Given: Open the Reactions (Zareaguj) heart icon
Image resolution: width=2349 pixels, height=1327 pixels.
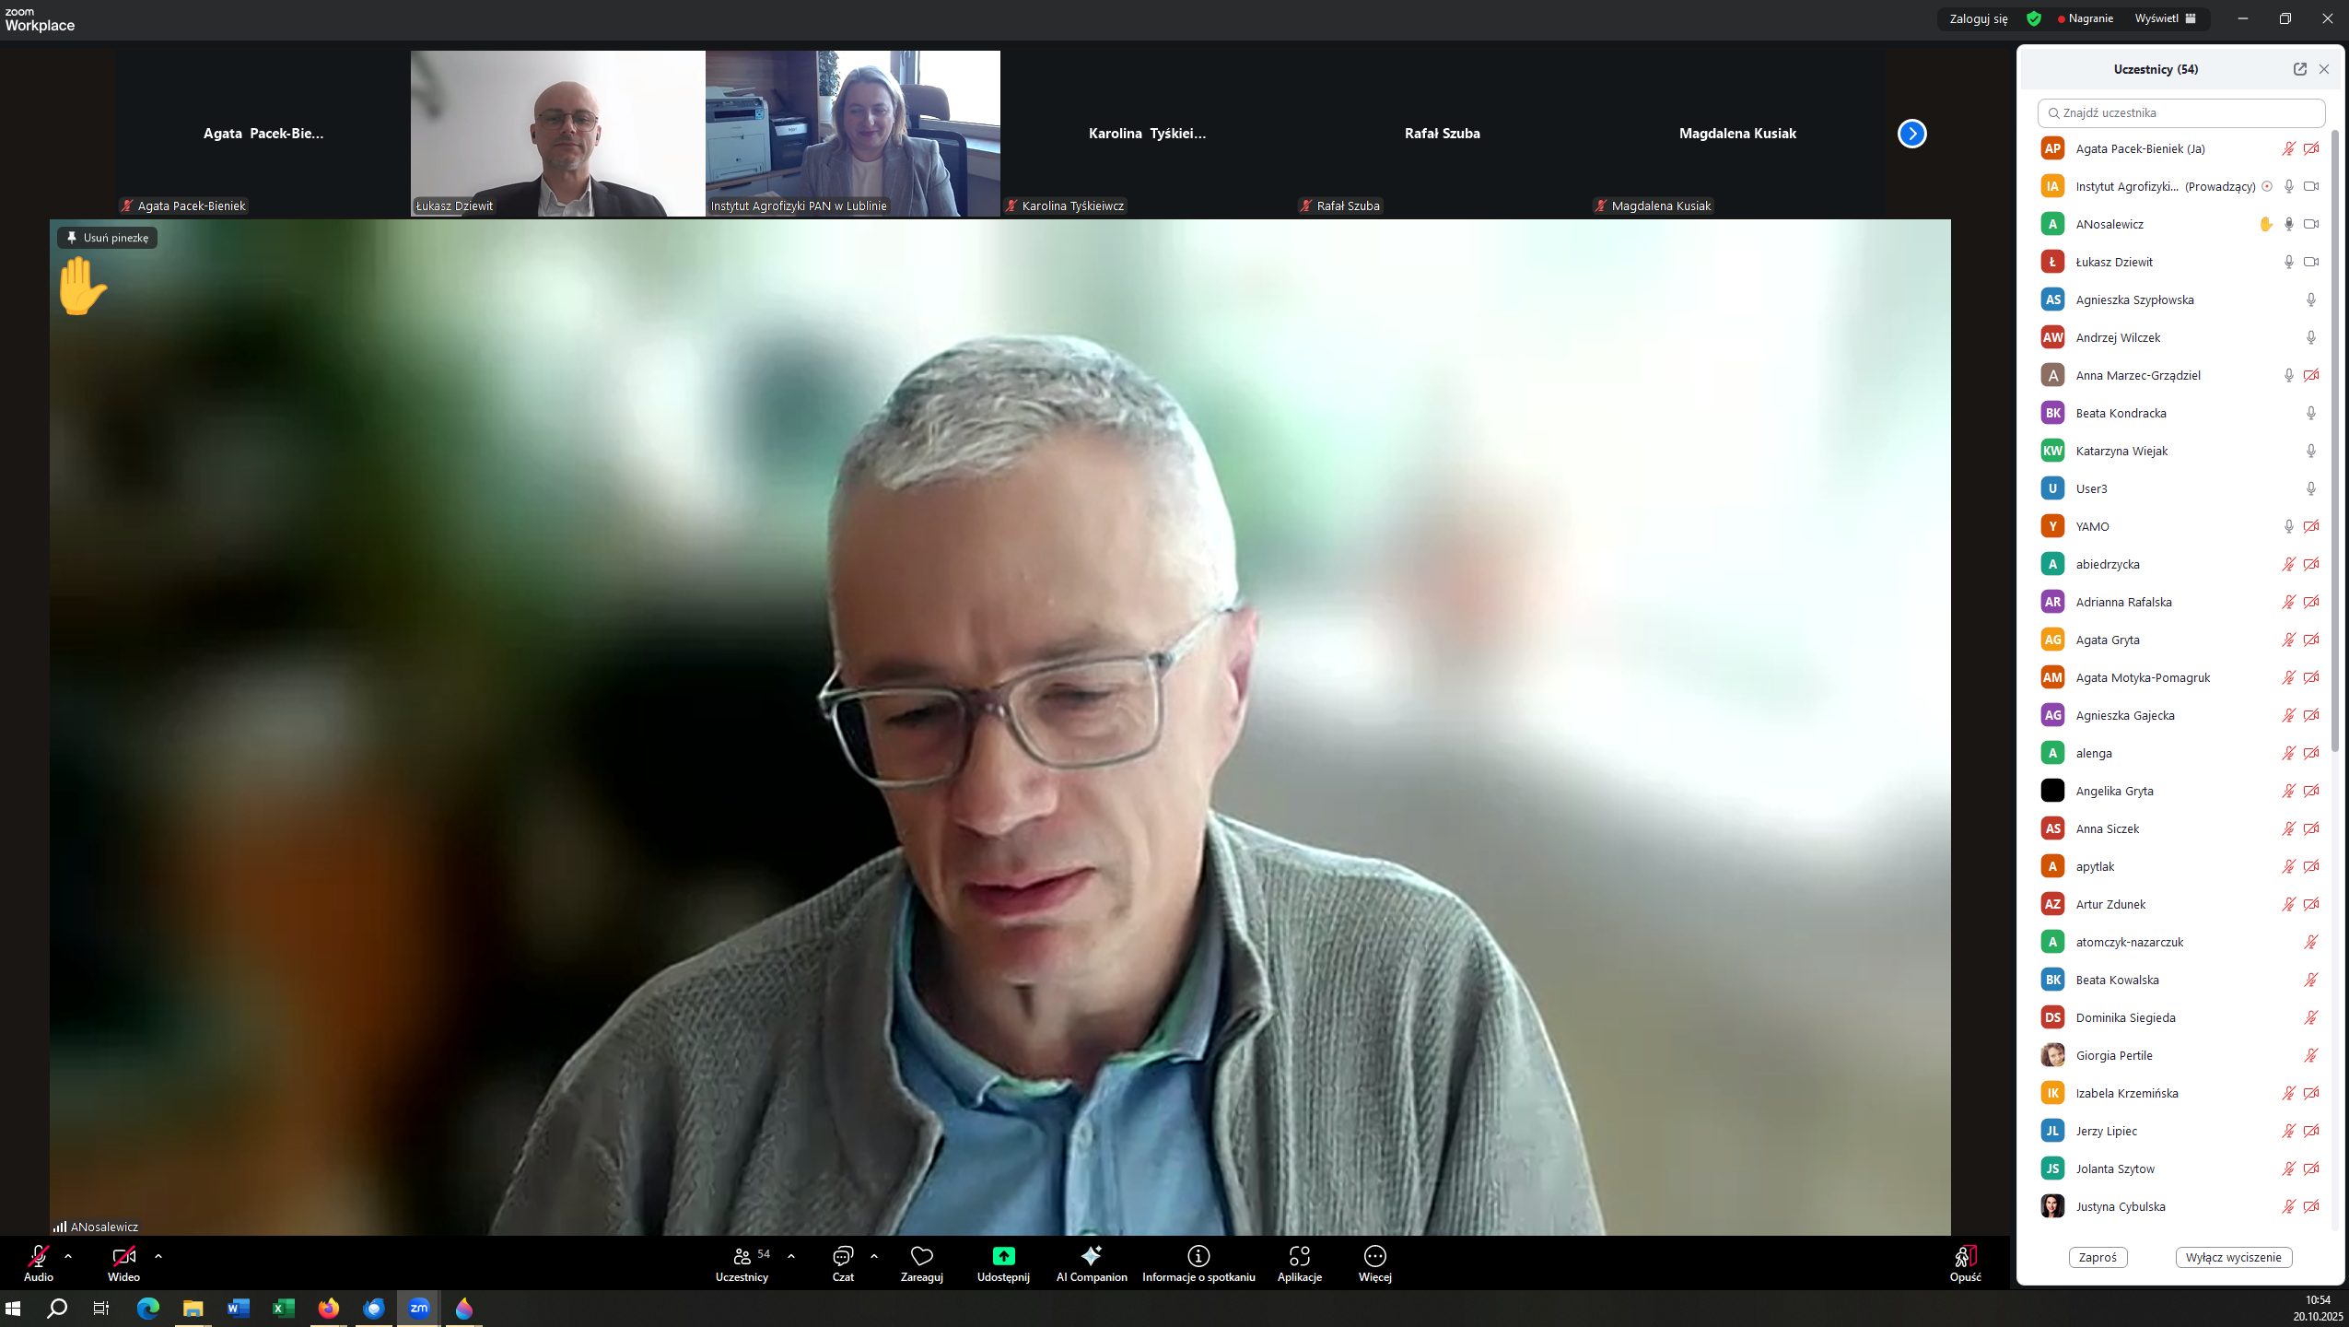Looking at the screenshot, I should [x=921, y=1256].
